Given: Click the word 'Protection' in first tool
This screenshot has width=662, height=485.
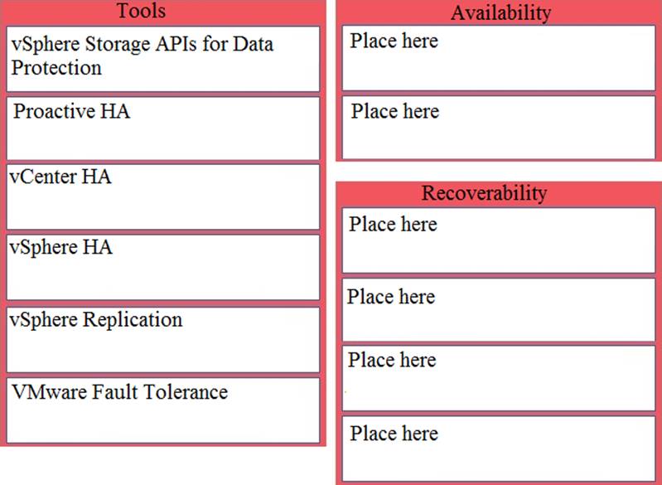Looking at the screenshot, I should 56,68.
